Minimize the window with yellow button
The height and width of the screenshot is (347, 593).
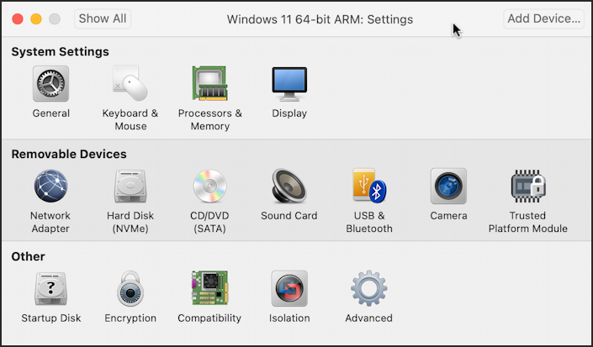tap(36, 18)
